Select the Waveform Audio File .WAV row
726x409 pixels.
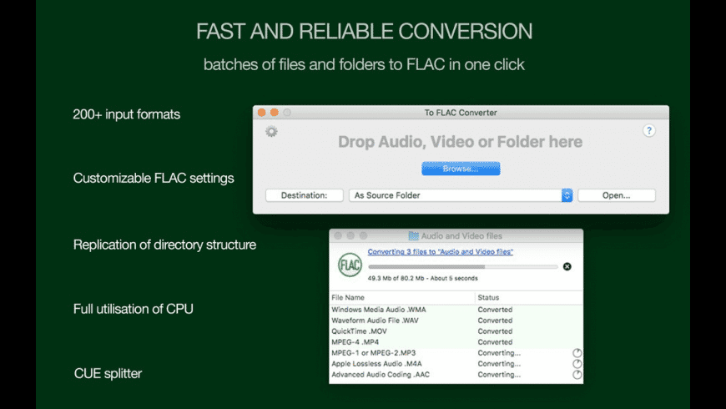456,321
